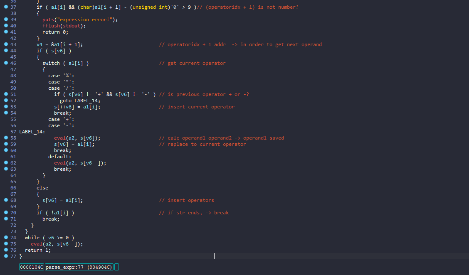Screen dimensions: 469x275
Task: Click comment "is previous operator + or -?"
Action: point(208,94)
